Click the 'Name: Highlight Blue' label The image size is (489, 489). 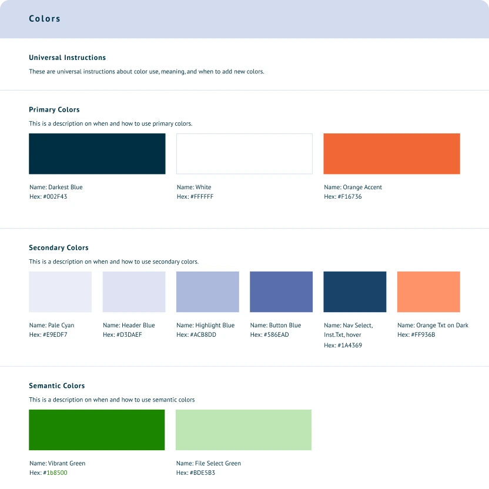click(206, 325)
